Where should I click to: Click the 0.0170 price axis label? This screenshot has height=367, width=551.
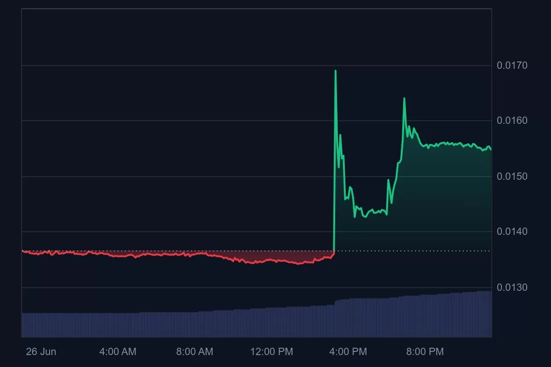tap(512, 66)
